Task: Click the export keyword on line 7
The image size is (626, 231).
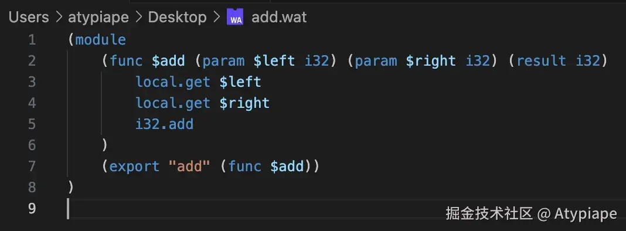Action: (x=134, y=167)
